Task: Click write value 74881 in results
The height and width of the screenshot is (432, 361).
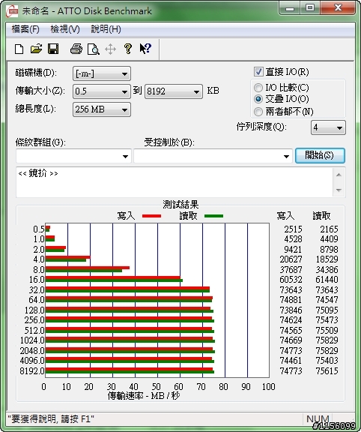Action: [291, 300]
